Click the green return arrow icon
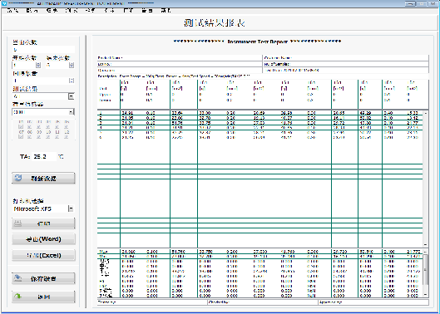 pyautogui.click(x=18, y=296)
